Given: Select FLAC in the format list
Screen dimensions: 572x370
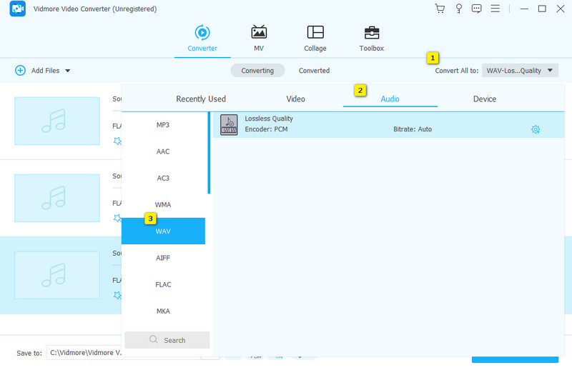Looking at the screenshot, I should 163,284.
